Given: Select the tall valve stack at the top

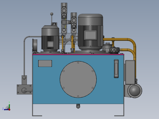Looking at the screenshot, I should (64, 18).
